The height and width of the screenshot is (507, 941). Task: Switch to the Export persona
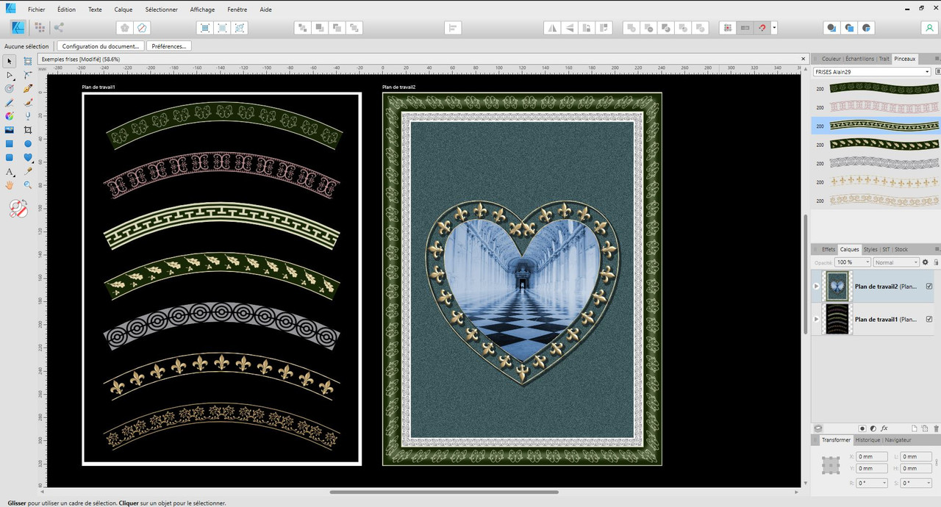[x=59, y=28]
